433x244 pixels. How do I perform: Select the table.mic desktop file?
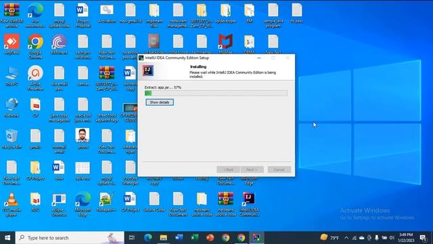pyautogui.click(x=83, y=170)
